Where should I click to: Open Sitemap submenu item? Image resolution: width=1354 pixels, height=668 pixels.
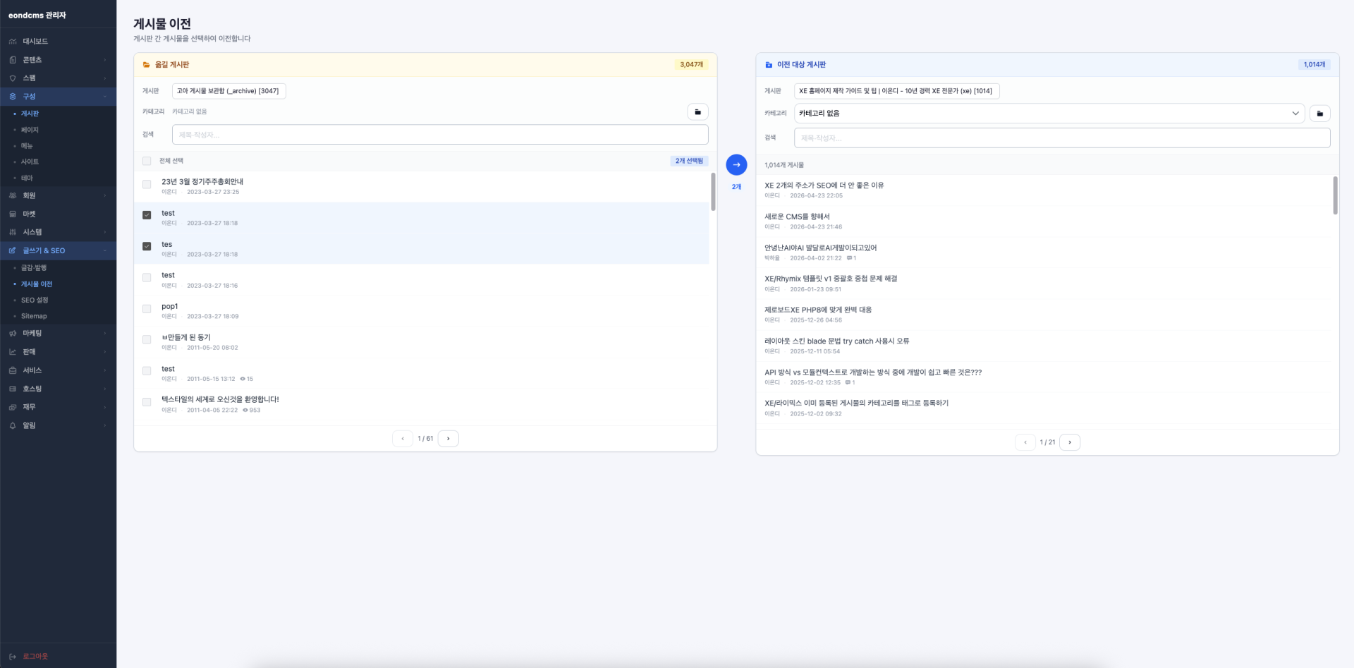(x=34, y=316)
